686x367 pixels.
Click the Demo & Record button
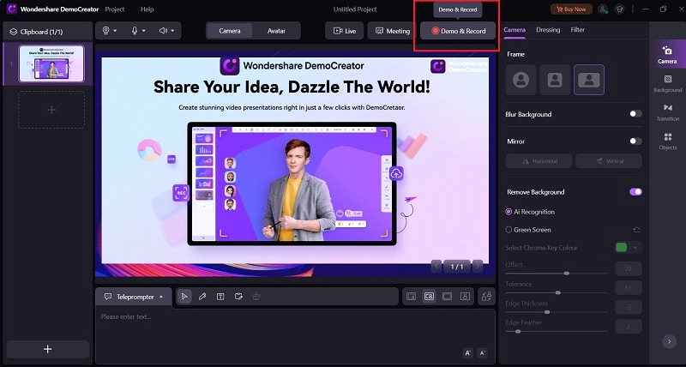click(458, 31)
